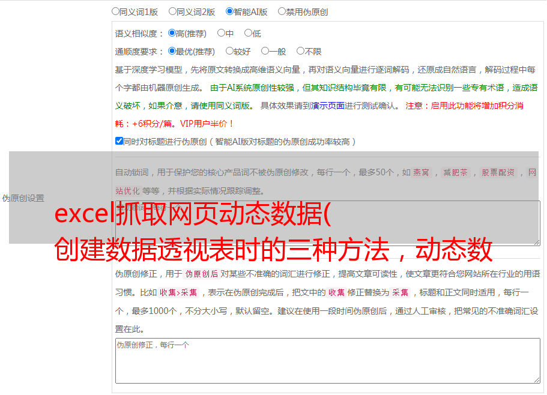Select the 同义词2版 radio option
This screenshot has width=547, height=395.
coord(172,11)
